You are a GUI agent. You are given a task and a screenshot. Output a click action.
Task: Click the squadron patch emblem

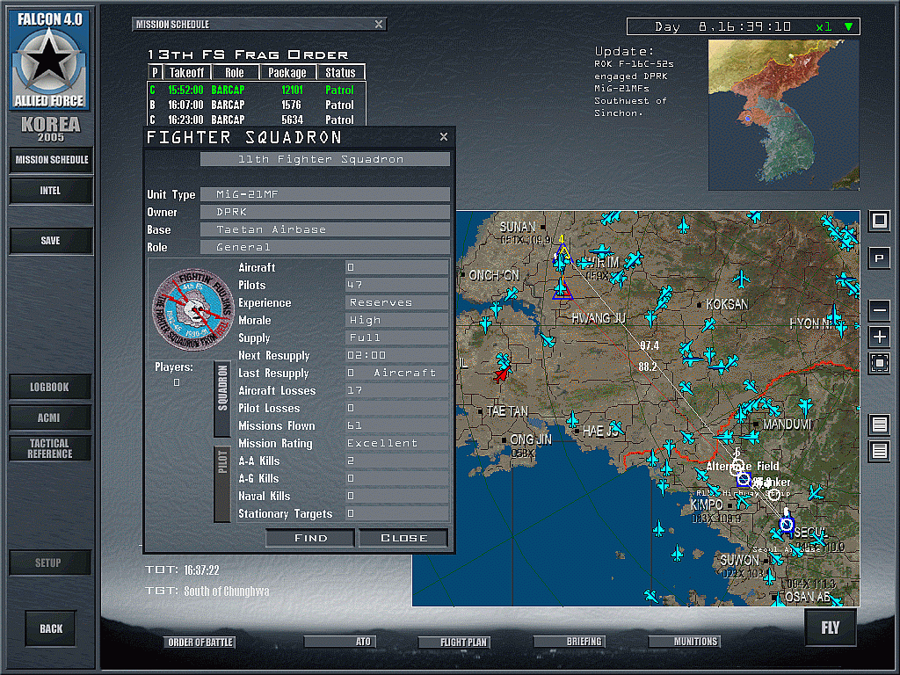[192, 310]
